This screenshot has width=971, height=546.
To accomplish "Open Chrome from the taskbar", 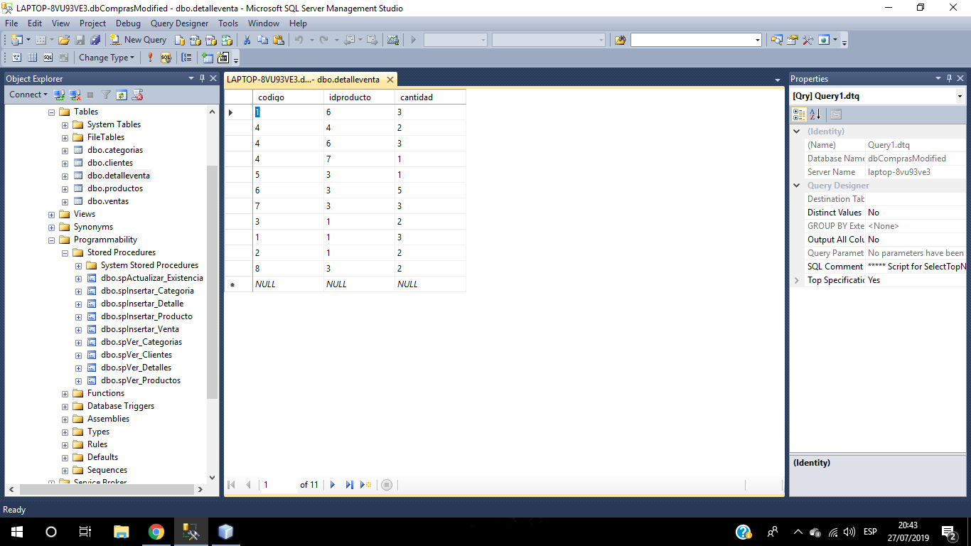I will [156, 532].
